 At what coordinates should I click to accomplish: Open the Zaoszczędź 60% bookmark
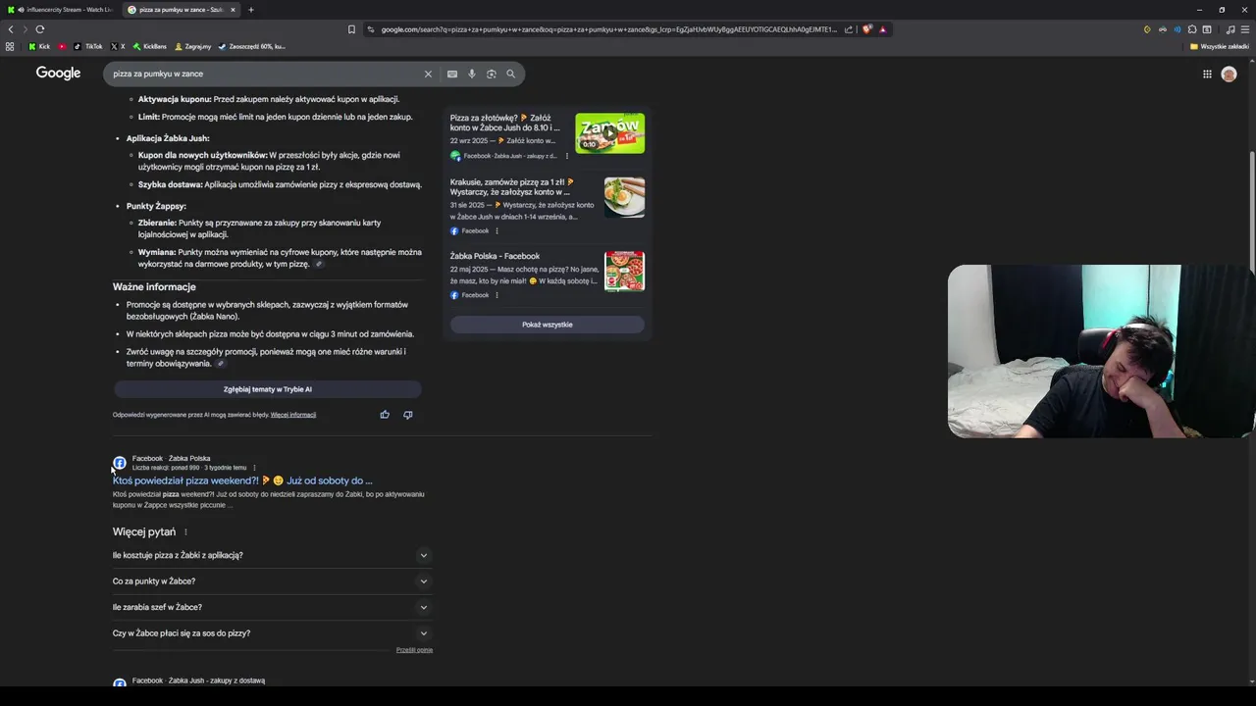pyautogui.click(x=252, y=46)
